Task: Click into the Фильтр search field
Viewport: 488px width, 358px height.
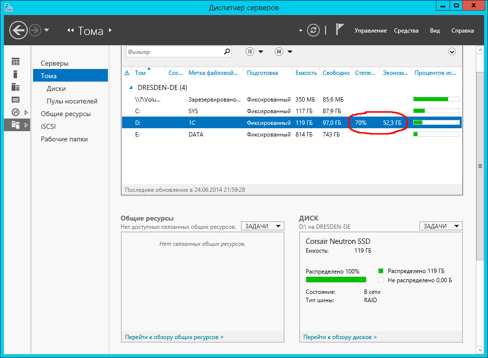Action: (x=174, y=51)
